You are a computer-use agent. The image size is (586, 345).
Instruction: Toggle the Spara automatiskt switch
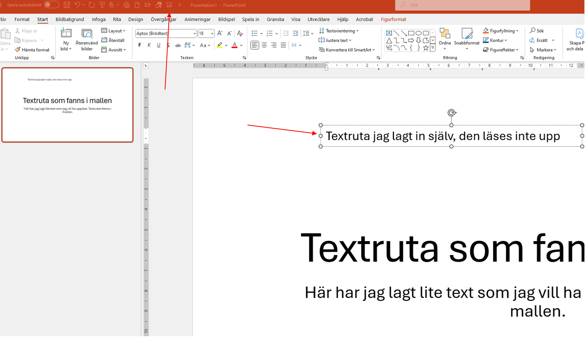click(x=51, y=5)
